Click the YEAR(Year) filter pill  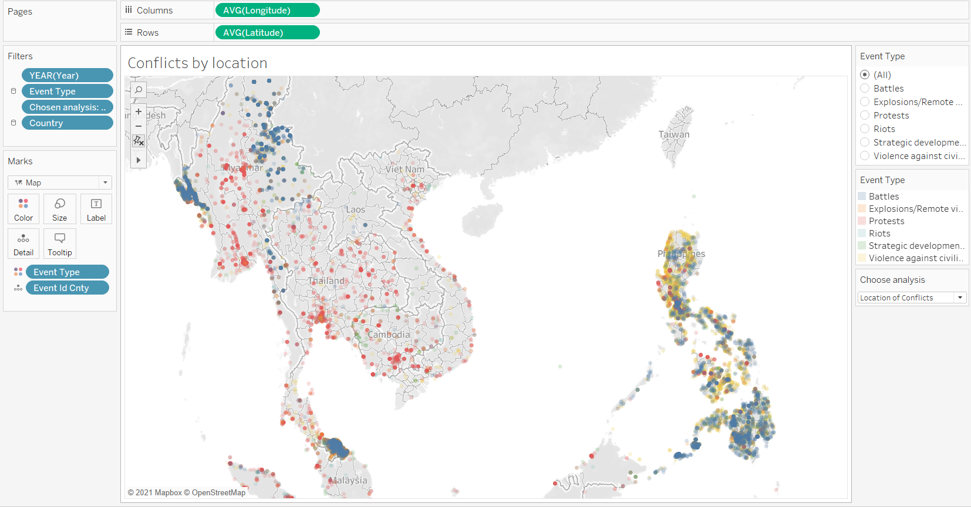(67, 75)
